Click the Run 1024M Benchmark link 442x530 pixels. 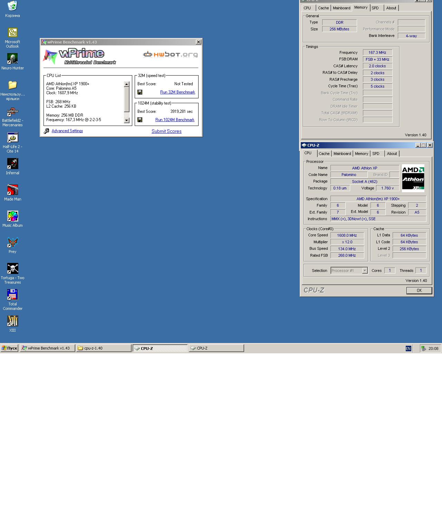click(175, 120)
